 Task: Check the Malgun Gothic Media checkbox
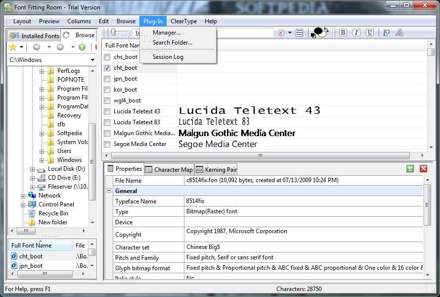click(107, 133)
